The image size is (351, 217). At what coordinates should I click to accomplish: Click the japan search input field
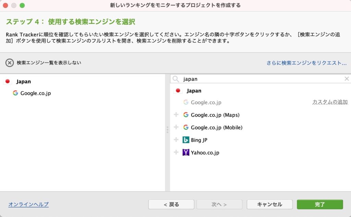click(x=261, y=79)
